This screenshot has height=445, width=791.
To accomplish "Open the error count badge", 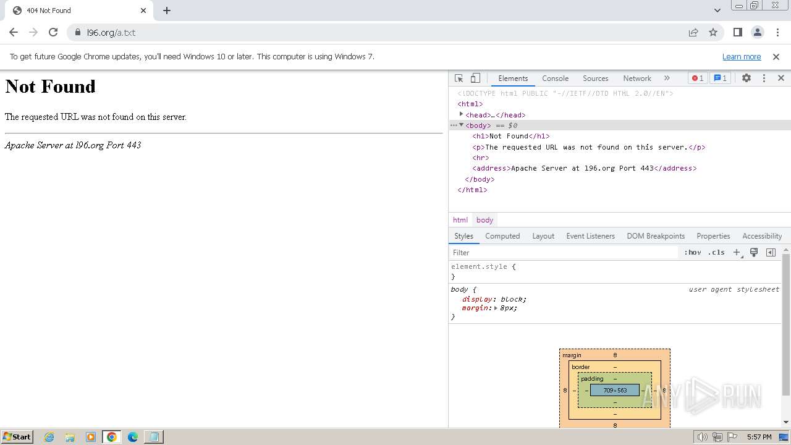I will pyautogui.click(x=698, y=78).
